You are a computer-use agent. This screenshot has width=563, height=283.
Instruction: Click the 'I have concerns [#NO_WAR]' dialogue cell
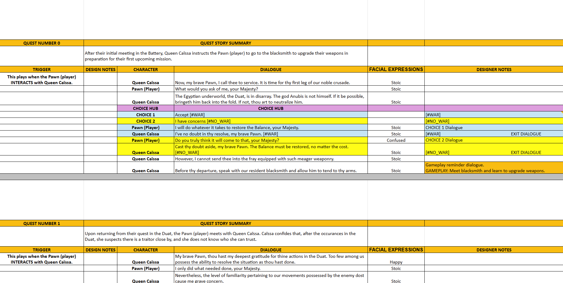click(271, 121)
